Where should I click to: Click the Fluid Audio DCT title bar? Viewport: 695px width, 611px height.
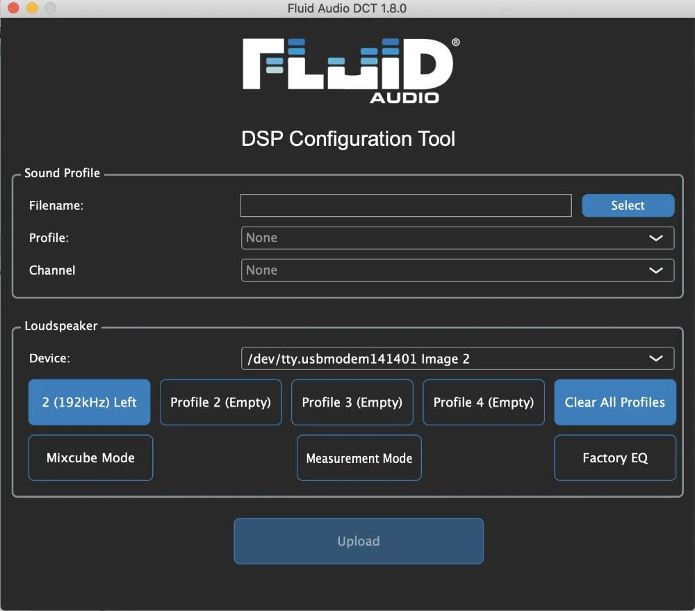[347, 8]
